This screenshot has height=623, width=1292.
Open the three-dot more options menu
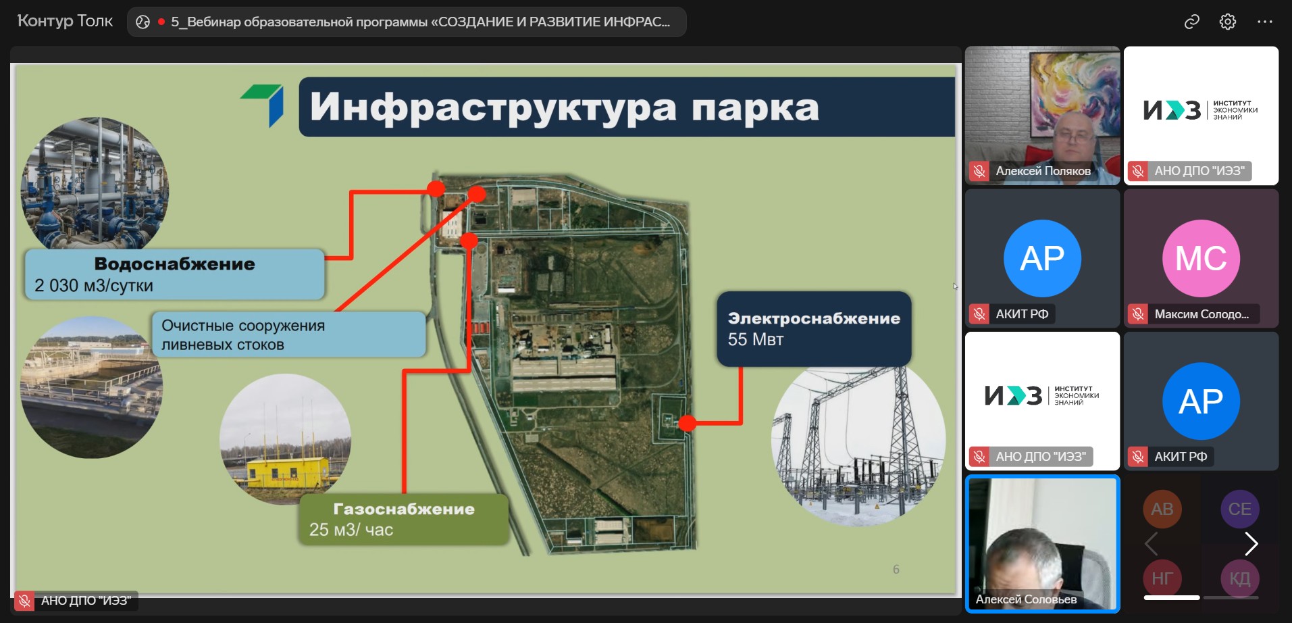[x=1264, y=22]
